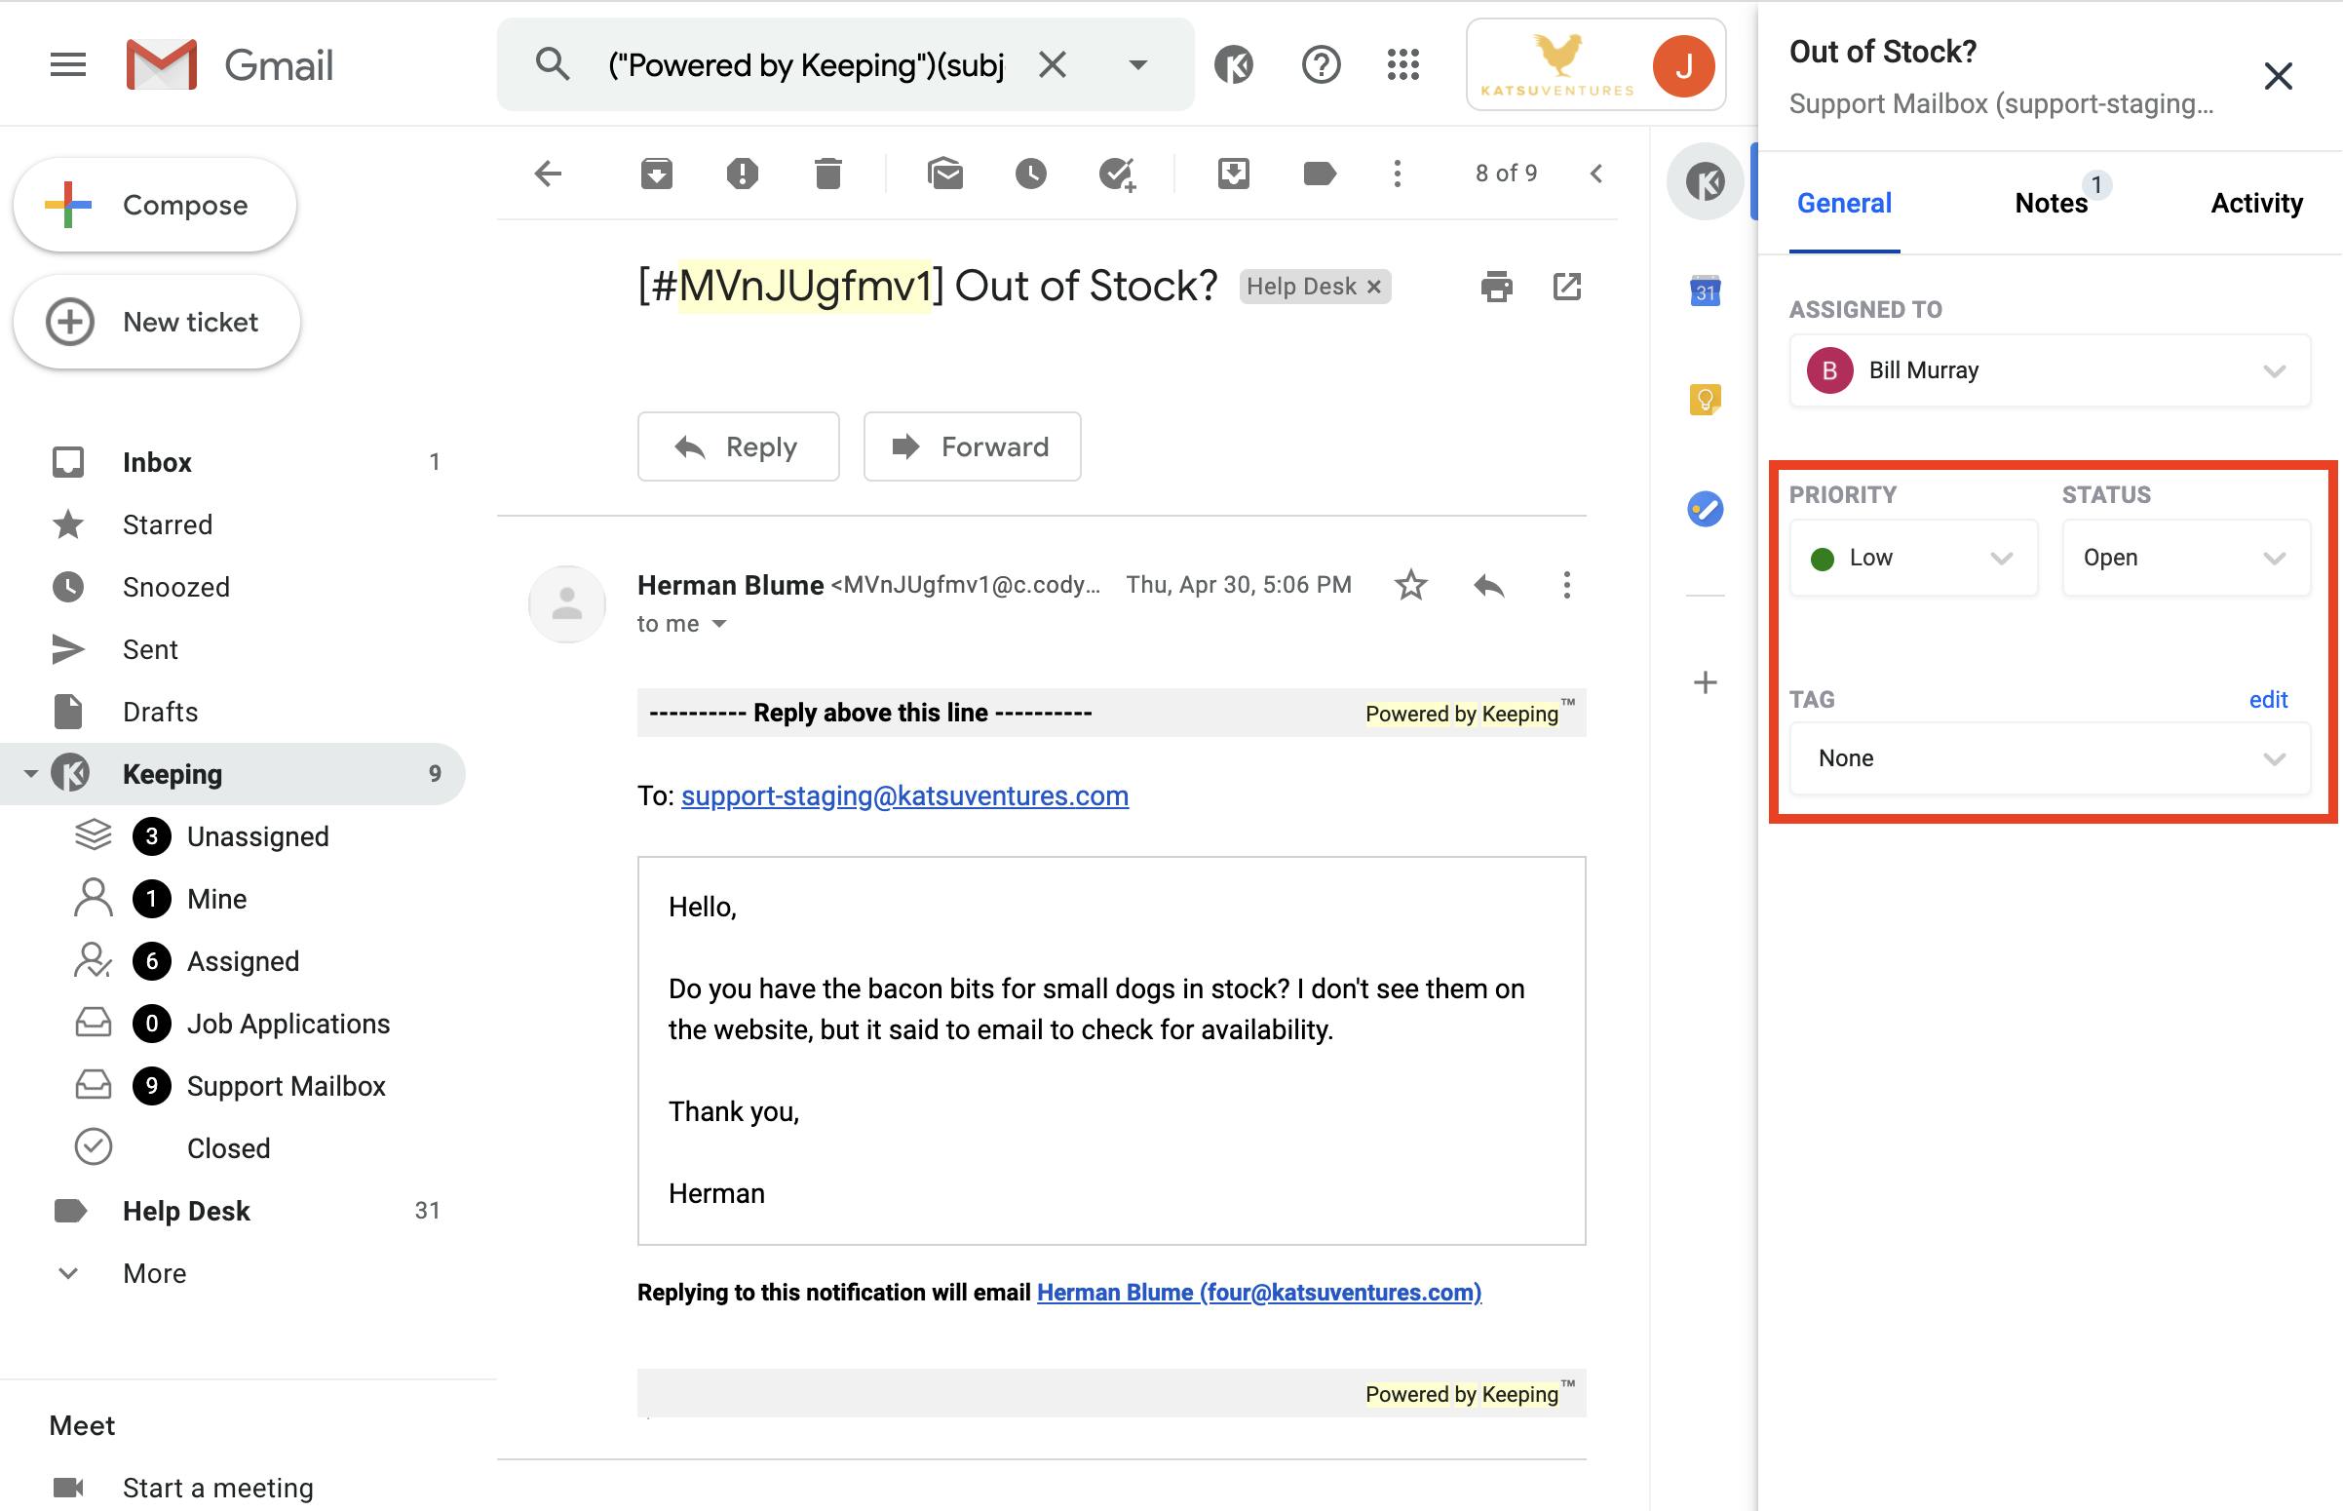Switch to the Notes tab
2343x1511 pixels.
click(2051, 203)
